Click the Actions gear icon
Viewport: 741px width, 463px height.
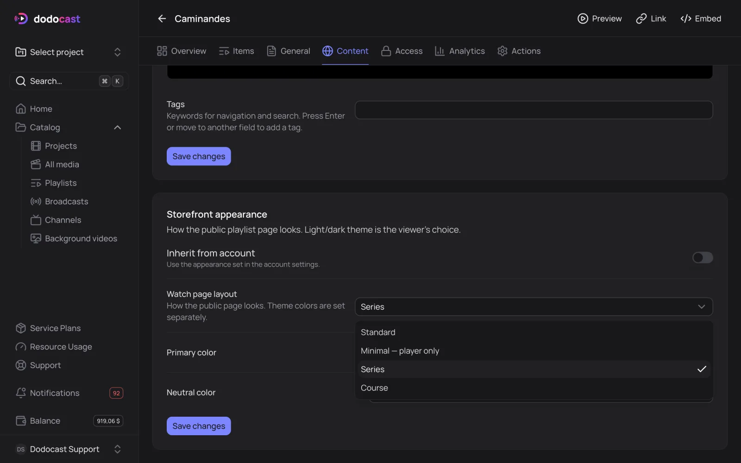pyautogui.click(x=502, y=51)
